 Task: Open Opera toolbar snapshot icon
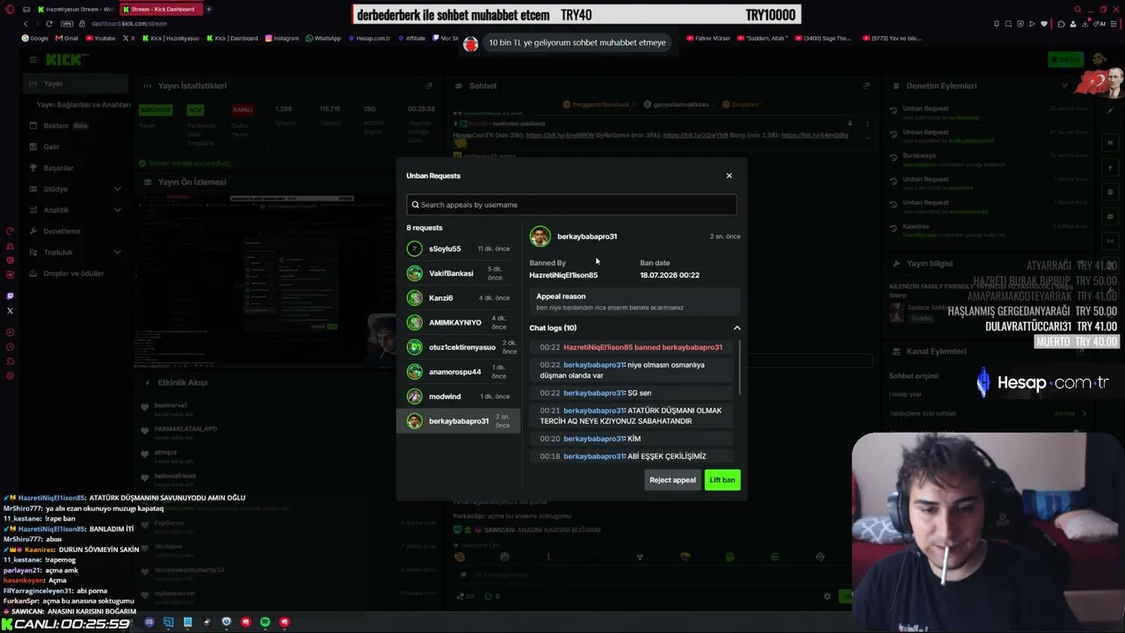[1007, 24]
